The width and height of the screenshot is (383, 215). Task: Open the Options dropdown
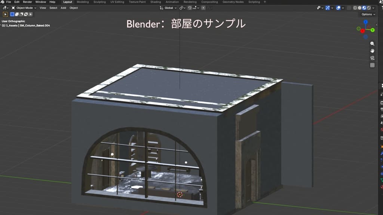click(368, 15)
